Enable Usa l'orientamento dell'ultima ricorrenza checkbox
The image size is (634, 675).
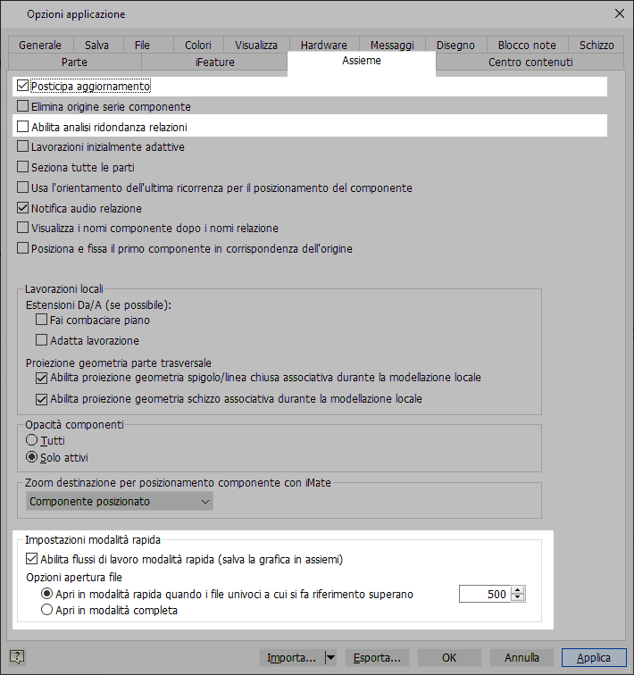click(23, 187)
